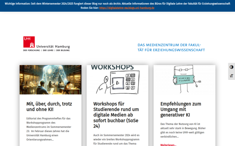Image resolution: width=235 pixels, height=146 pixels.
Task: Click the blue archive notice banner text
Action: point(117,6)
